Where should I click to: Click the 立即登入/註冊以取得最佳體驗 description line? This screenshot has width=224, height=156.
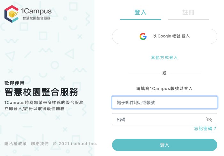tap(36, 109)
